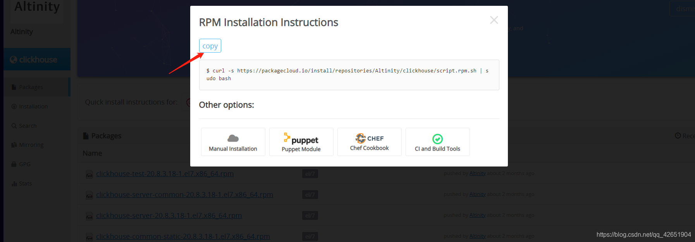Click the curl command code box
Image resolution: width=695 pixels, height=242 pixels.
(349, 75)
